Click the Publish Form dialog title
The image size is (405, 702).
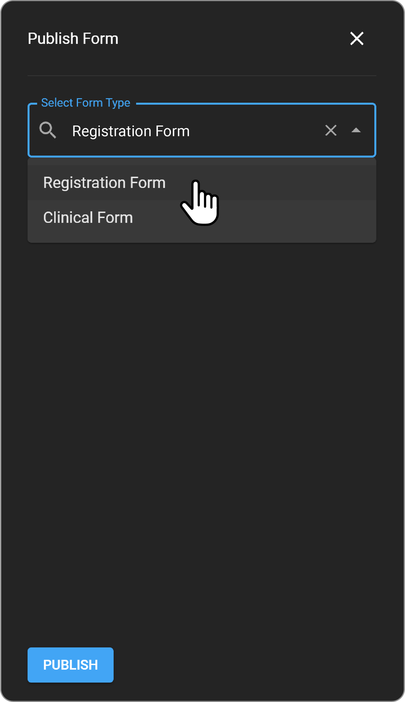pos(73,39)
